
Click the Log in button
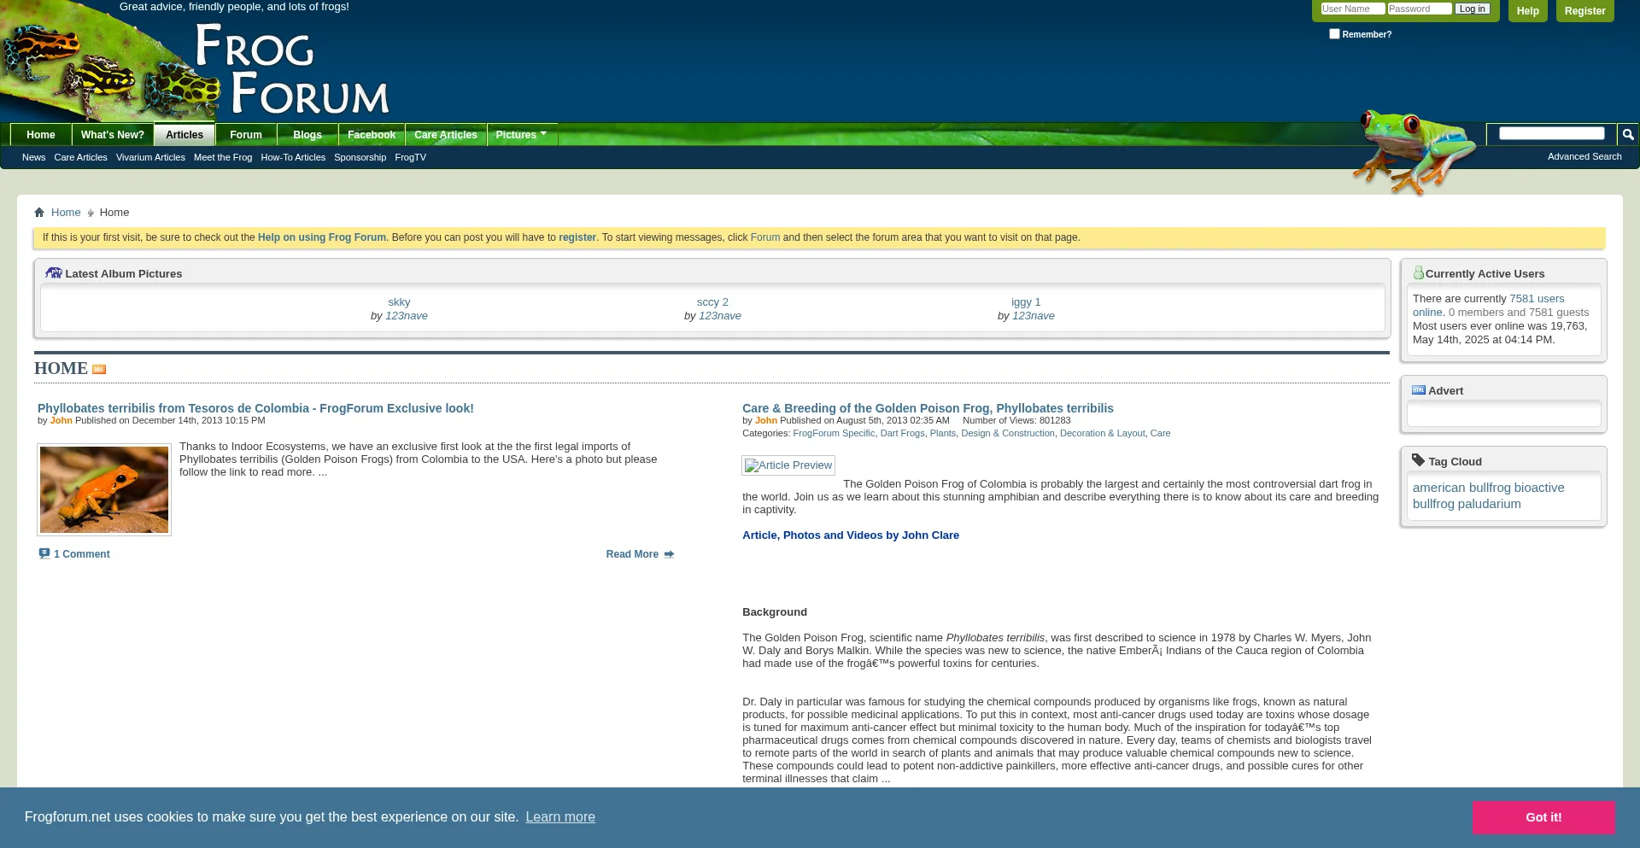pyautogui.click(x=1472, y=9)
